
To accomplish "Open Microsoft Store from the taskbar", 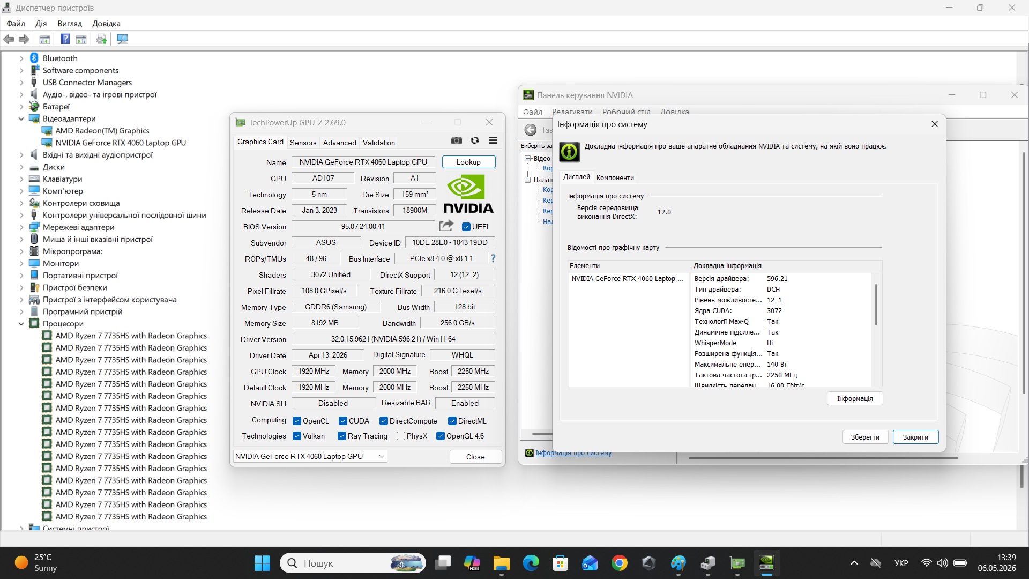I will tap(561, 563).
